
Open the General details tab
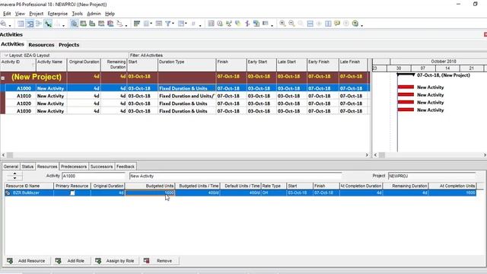tap(11, 167)
